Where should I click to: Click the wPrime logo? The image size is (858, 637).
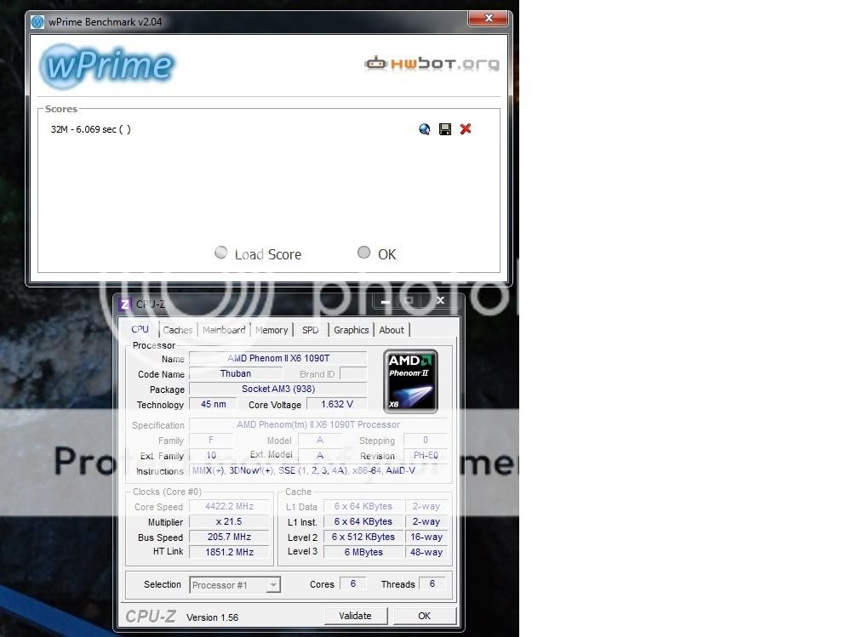pos(107,65)
